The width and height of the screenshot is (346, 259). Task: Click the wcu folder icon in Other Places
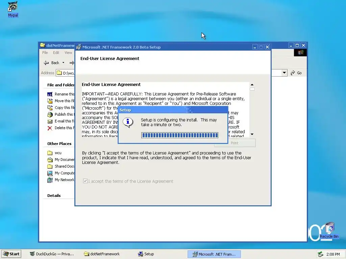(x=50, y=153)
